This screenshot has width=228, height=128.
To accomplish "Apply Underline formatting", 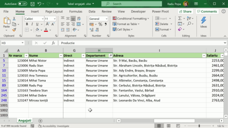I will pos(37,24).
